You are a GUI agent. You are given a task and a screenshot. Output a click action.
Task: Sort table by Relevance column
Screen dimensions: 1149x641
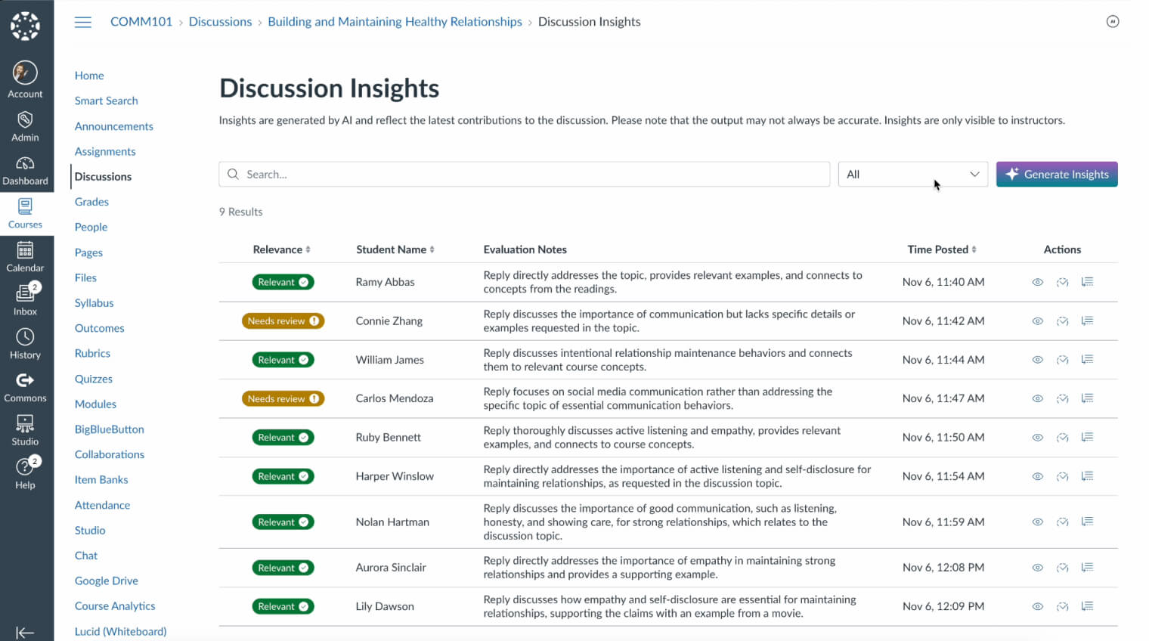click(x=281, y=249)
